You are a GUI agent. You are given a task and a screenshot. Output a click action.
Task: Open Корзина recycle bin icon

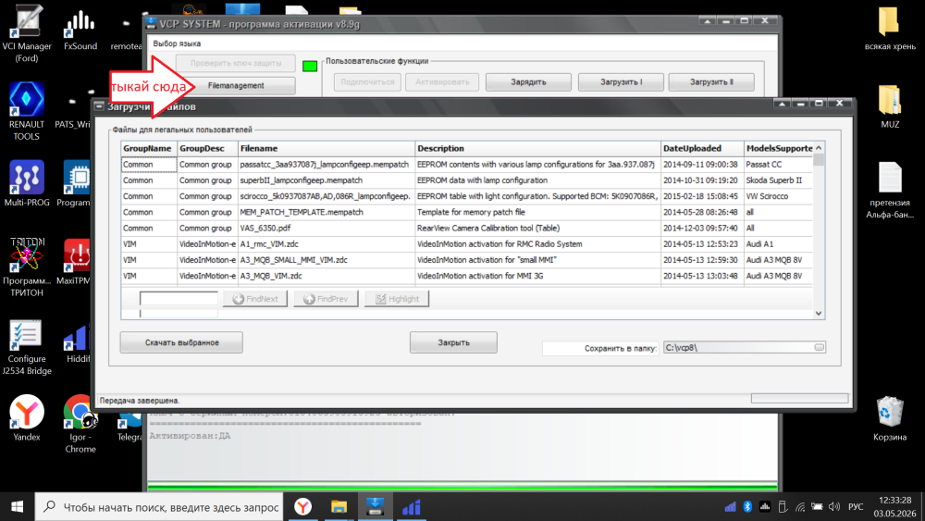(890, 417)
